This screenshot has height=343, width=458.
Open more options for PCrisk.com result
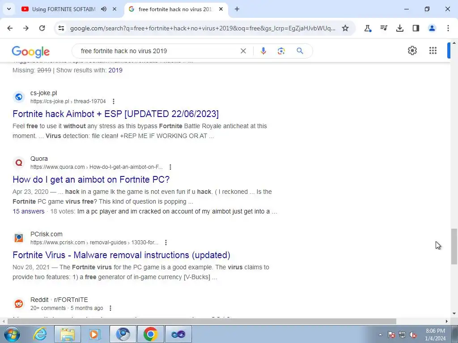pyautogui.click(x=166, y=243)
